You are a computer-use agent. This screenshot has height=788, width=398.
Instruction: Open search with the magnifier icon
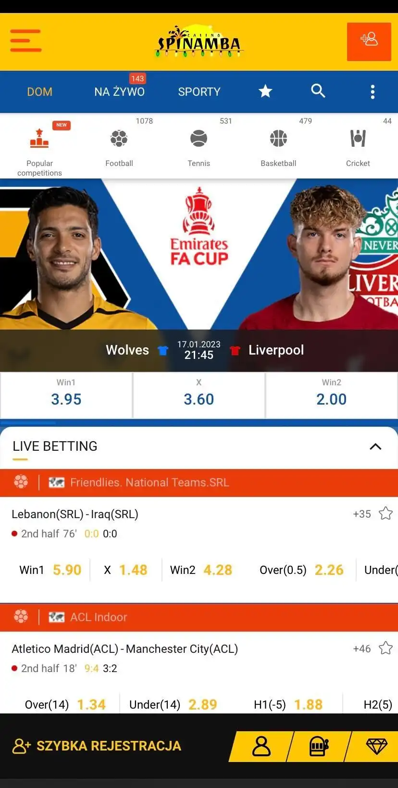point(318,90)
